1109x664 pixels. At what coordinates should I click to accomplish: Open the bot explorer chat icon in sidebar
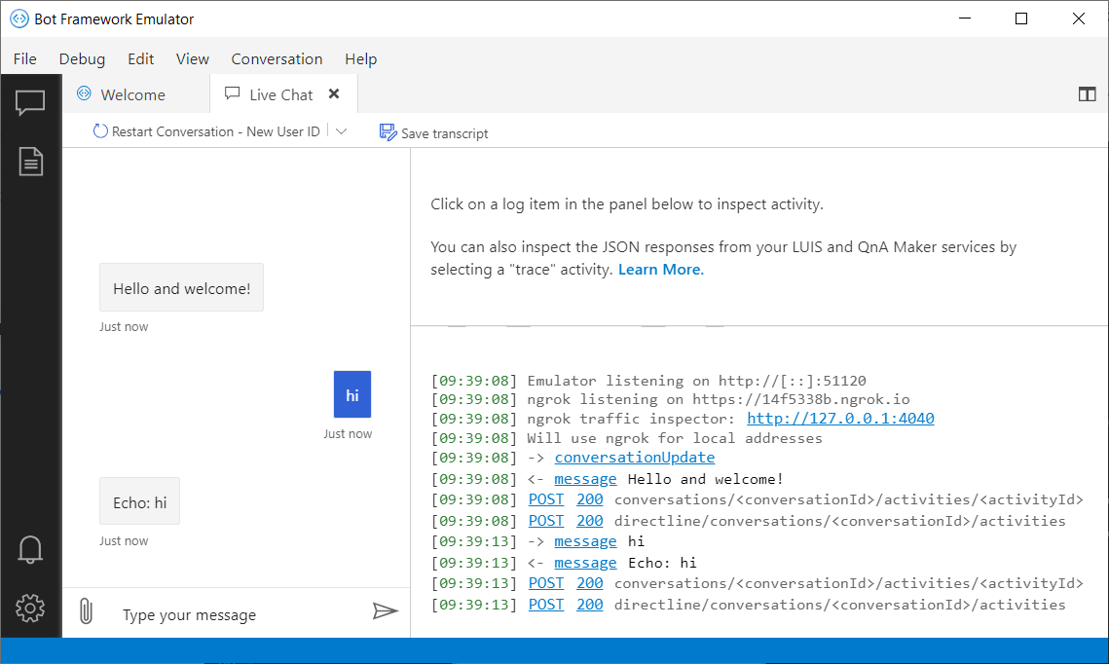click(x=30, y=102)
